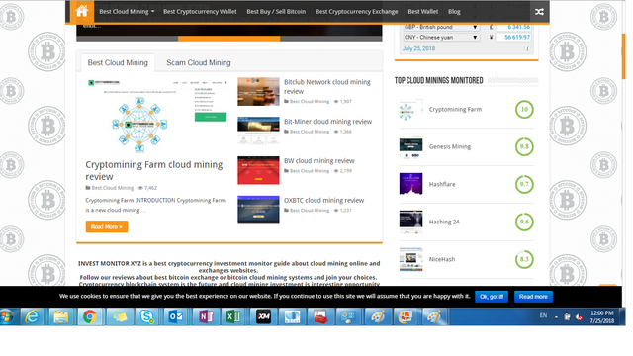
Task: Launch Internet Explorer from the taskbar
Action: pos(32,316)
